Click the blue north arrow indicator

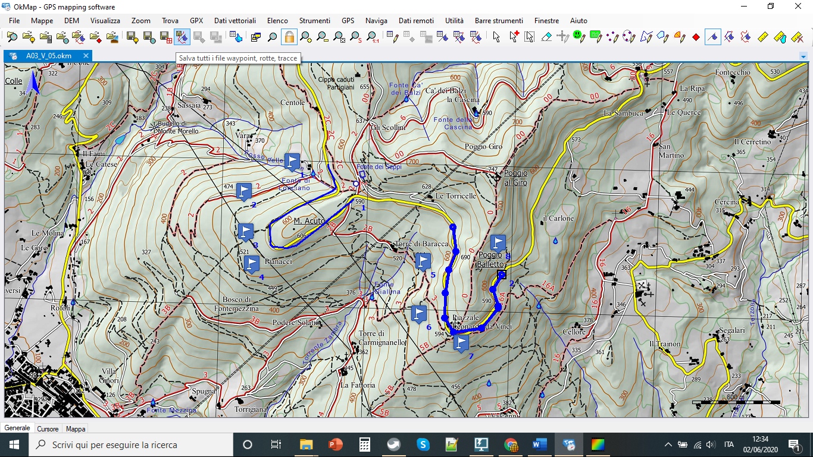[34, 83]
